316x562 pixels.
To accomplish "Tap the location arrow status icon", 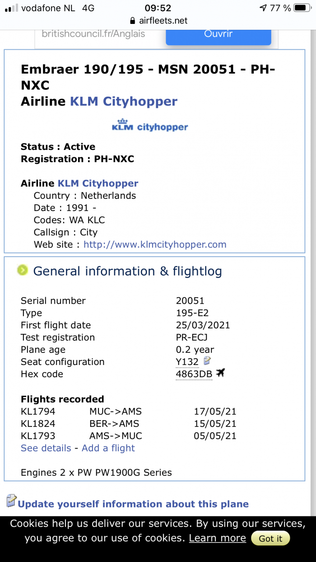I will pyautogui.click(x=264, y=8).
